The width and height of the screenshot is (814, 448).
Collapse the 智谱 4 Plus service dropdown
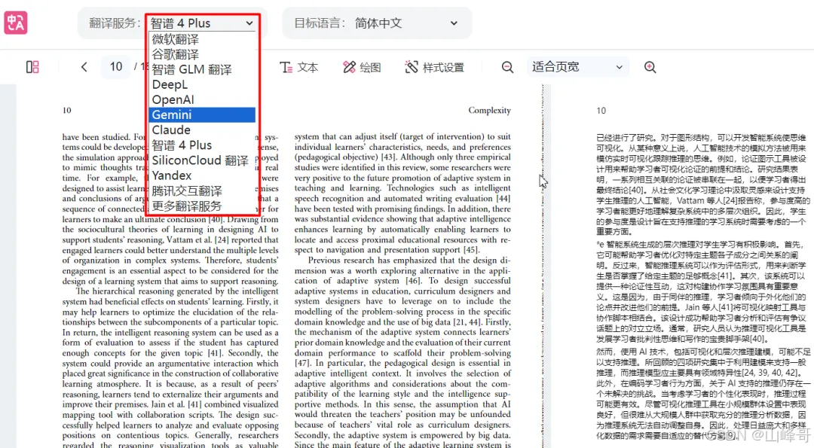pyautogui.click(x=202, y=23)
